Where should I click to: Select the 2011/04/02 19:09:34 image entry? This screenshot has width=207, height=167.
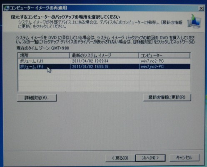[90, 61]
